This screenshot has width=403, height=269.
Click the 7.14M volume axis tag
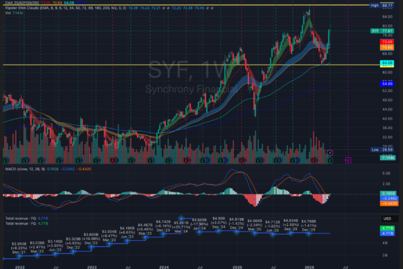pos(387,156)
